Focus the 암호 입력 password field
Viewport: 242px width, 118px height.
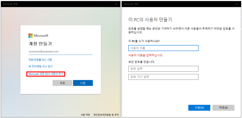click(x=163, y=69)
